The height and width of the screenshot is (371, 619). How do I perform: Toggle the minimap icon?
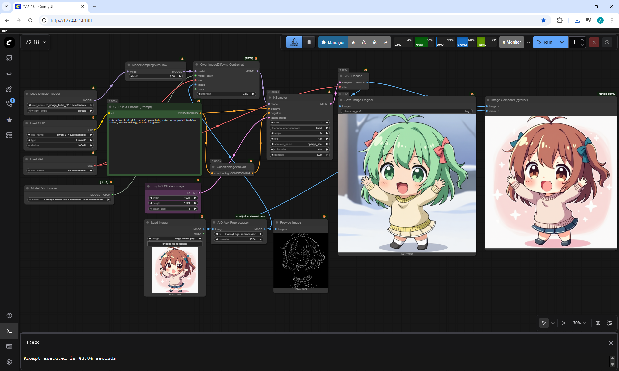tap(598, 323)
